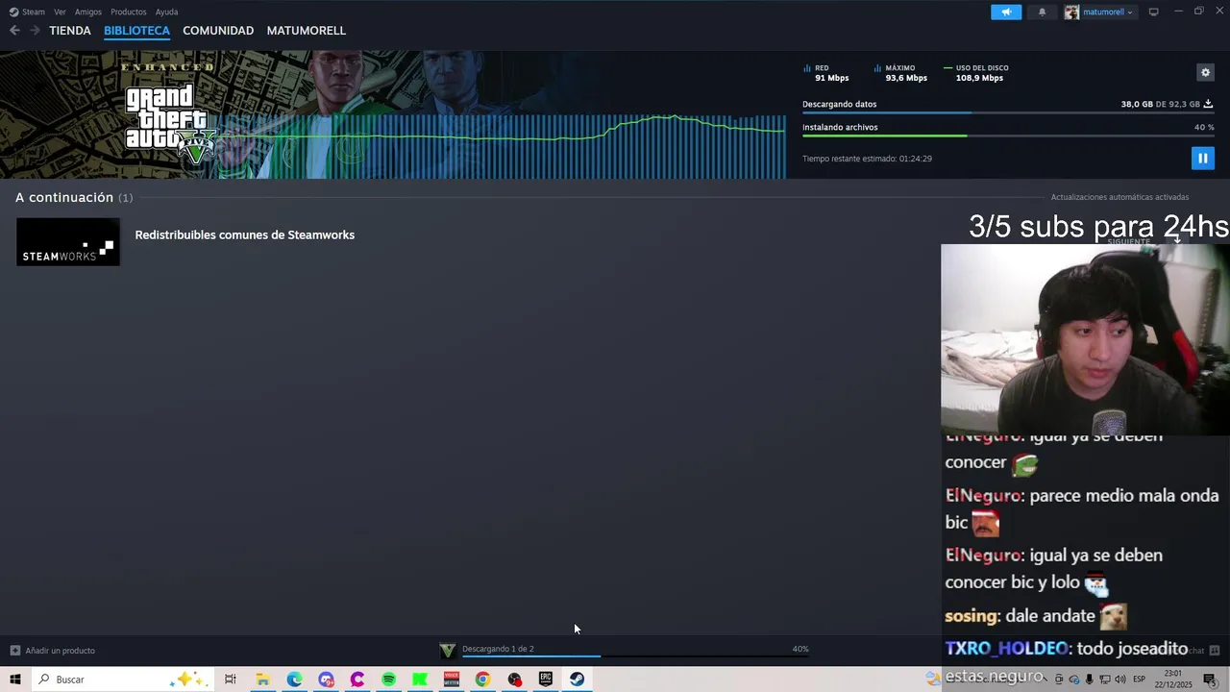Open the Windows Start menu
1230x692 pixels.
(x=15, y=680)
